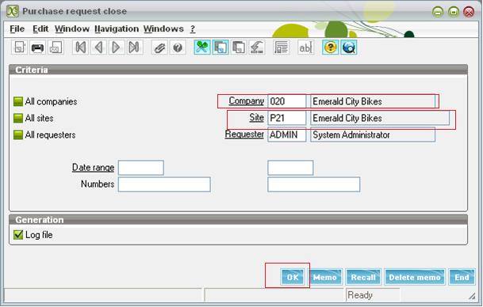Click the 'Ready' status bar text
The image size is (483, 307).
tap(360, 295)
